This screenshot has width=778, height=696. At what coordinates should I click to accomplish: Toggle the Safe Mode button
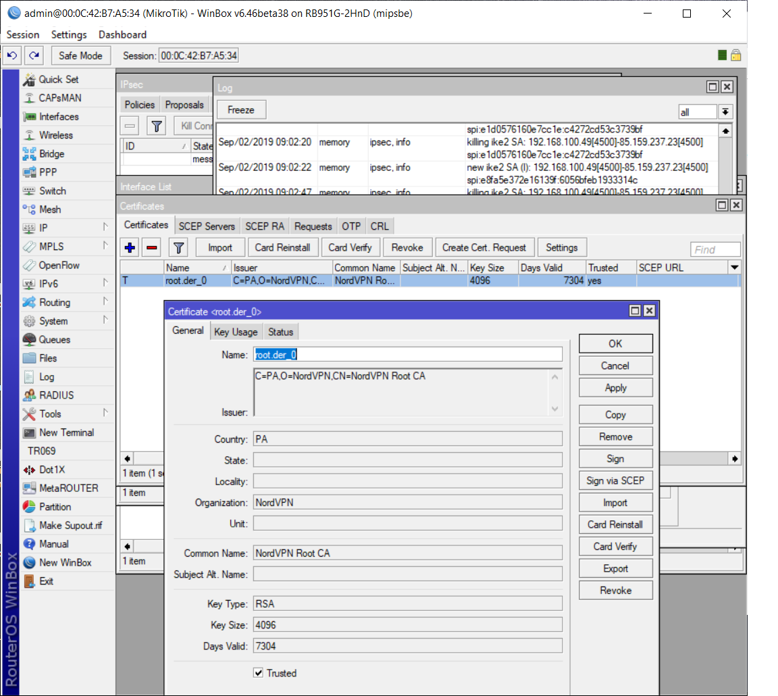(80, 55)
